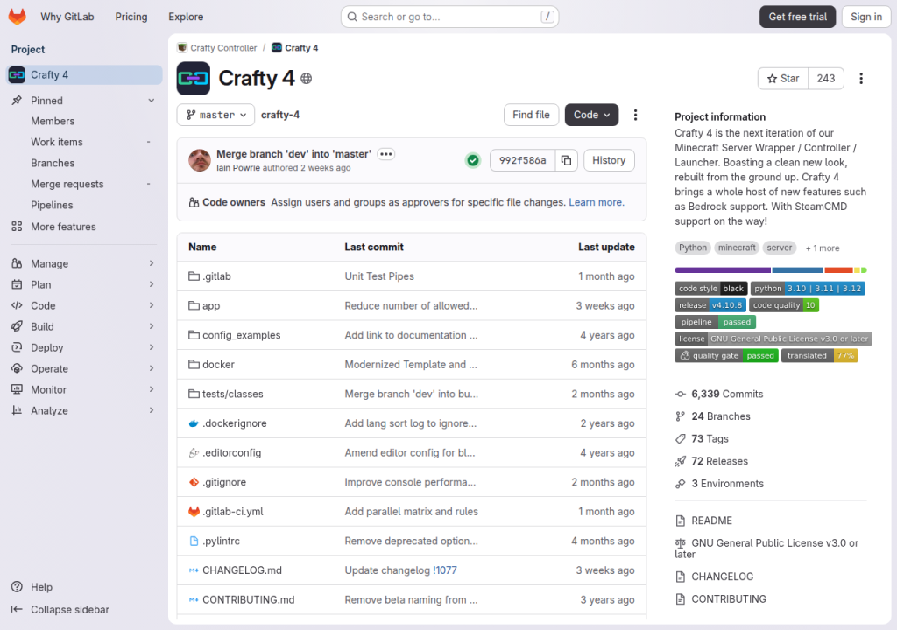Open the .editorconfig file
The width and height of the screenshot is (897, 630).
click(231, 452)
